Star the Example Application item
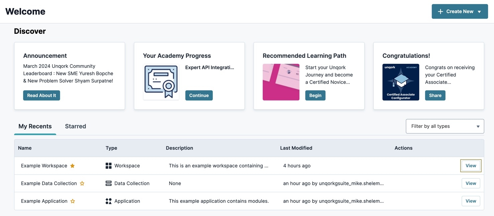The height and width of the screenshot is (216, 494). (73, 201)
